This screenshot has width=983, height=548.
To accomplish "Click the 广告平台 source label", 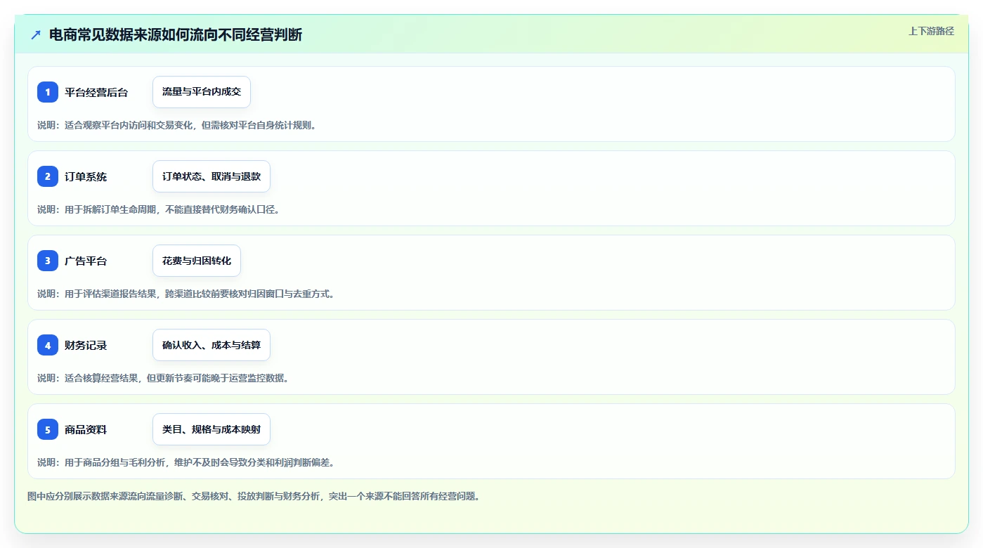I will coord(86,261).
